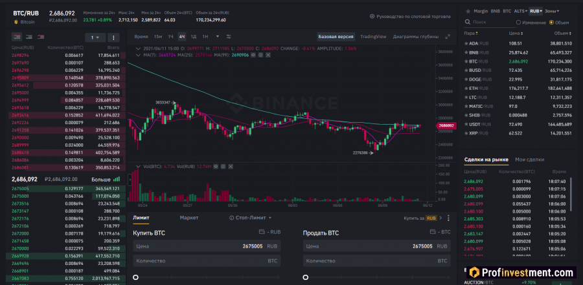The image size is (583, 285).
Task: Select the Margin market tab
Action: 481,11
